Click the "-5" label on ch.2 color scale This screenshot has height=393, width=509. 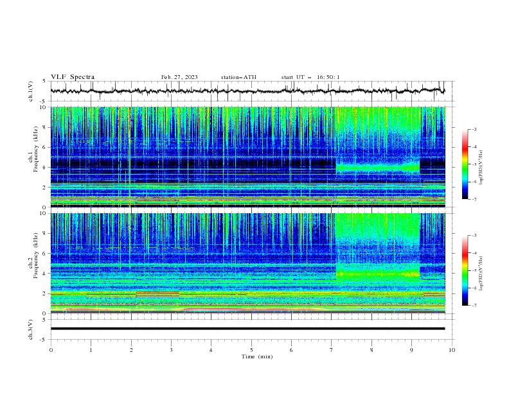(x=474, y=270)
